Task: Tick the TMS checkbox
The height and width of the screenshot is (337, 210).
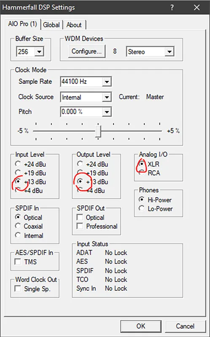Action: 18,262
